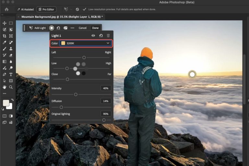Select the Crop tool
The image size is (249, 166).
5,36
